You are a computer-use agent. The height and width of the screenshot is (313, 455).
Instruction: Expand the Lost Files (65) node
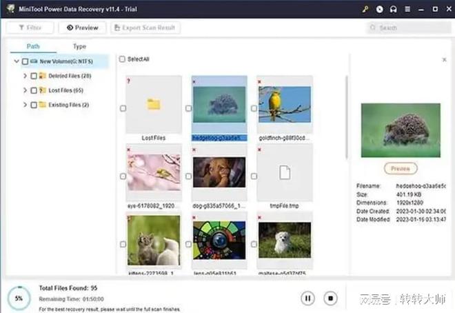25,90
